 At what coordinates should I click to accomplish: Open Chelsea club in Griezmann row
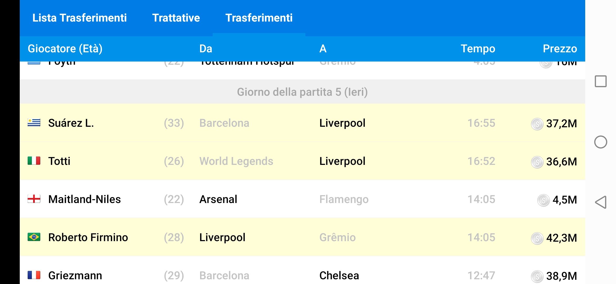[339, 276]
